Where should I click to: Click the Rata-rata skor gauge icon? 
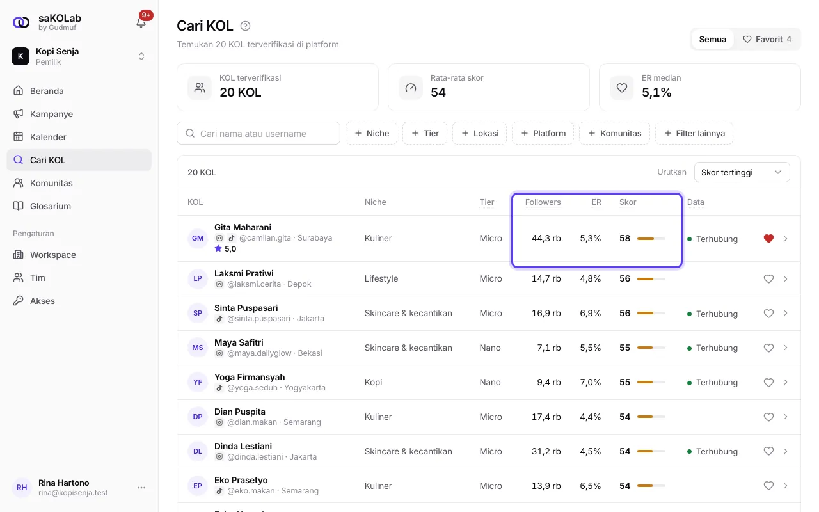click(411, 88)
